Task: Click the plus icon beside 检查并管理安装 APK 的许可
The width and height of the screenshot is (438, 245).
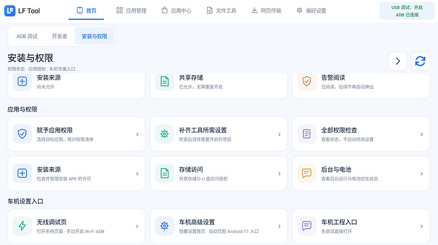Action: (22, 173)
